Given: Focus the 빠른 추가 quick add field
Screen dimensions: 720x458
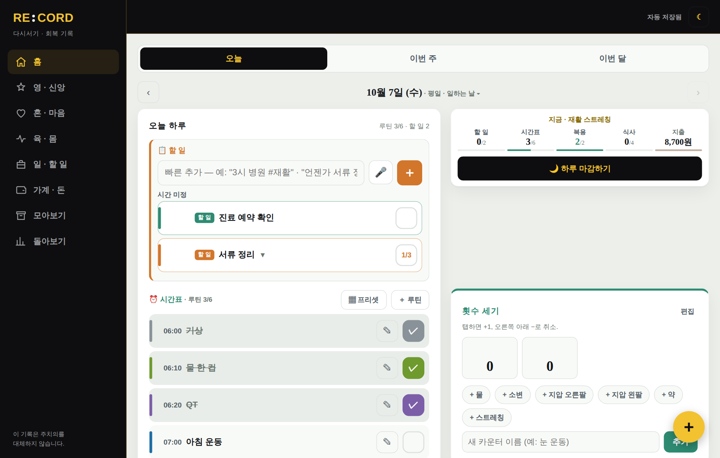Looking at the screenshot, I should tap(261, 173).
